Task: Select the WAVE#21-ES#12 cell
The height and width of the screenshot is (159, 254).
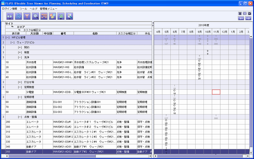Action: click(63, 137)
